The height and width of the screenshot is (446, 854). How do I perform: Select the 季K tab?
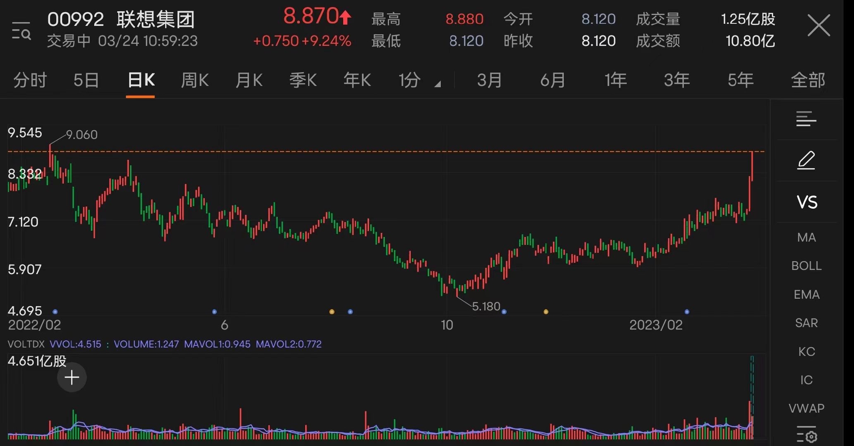(x=303, y=80)
